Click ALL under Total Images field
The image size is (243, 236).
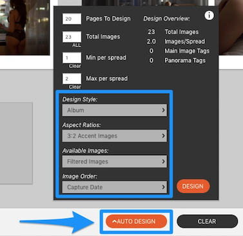point(77,45)
